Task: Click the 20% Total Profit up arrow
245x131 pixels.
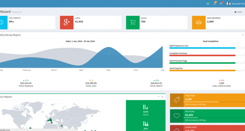Action: pos(156,80)
